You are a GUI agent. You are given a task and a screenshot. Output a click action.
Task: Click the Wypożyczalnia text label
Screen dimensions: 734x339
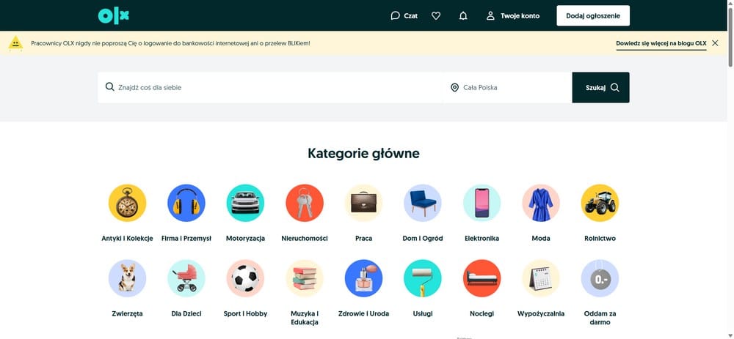[x=541, y=314]
